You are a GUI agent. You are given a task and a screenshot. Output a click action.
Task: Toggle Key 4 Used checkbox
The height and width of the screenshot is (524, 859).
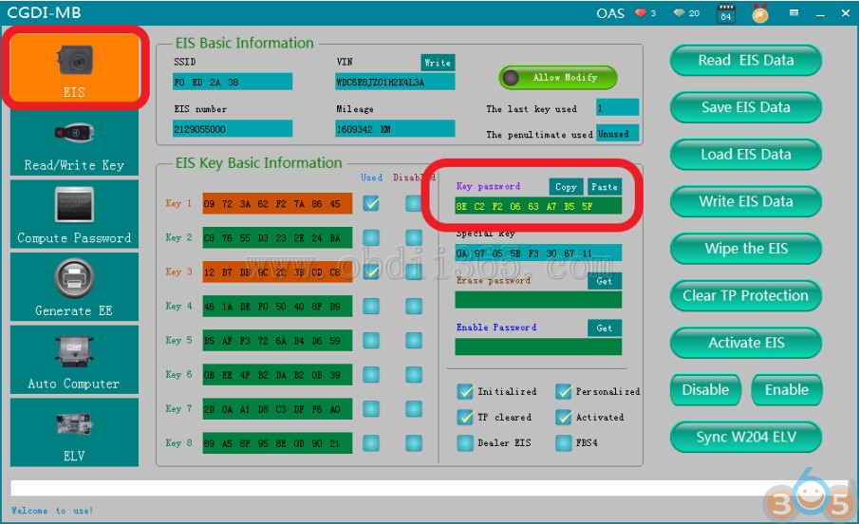pyautogui.click(x=371, y=306)
